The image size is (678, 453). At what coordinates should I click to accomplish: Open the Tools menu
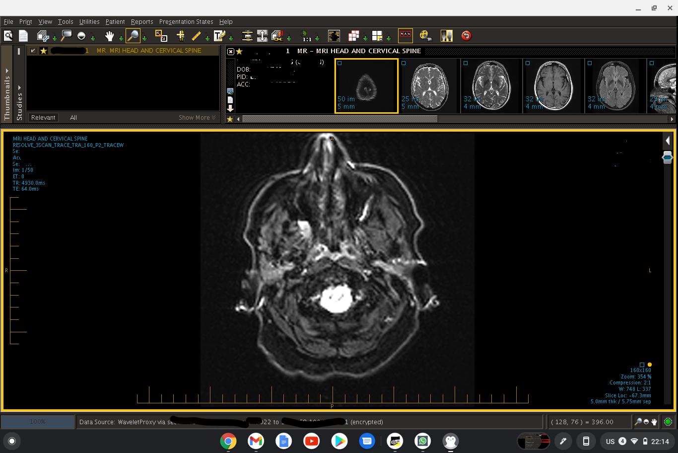point(66,22)
